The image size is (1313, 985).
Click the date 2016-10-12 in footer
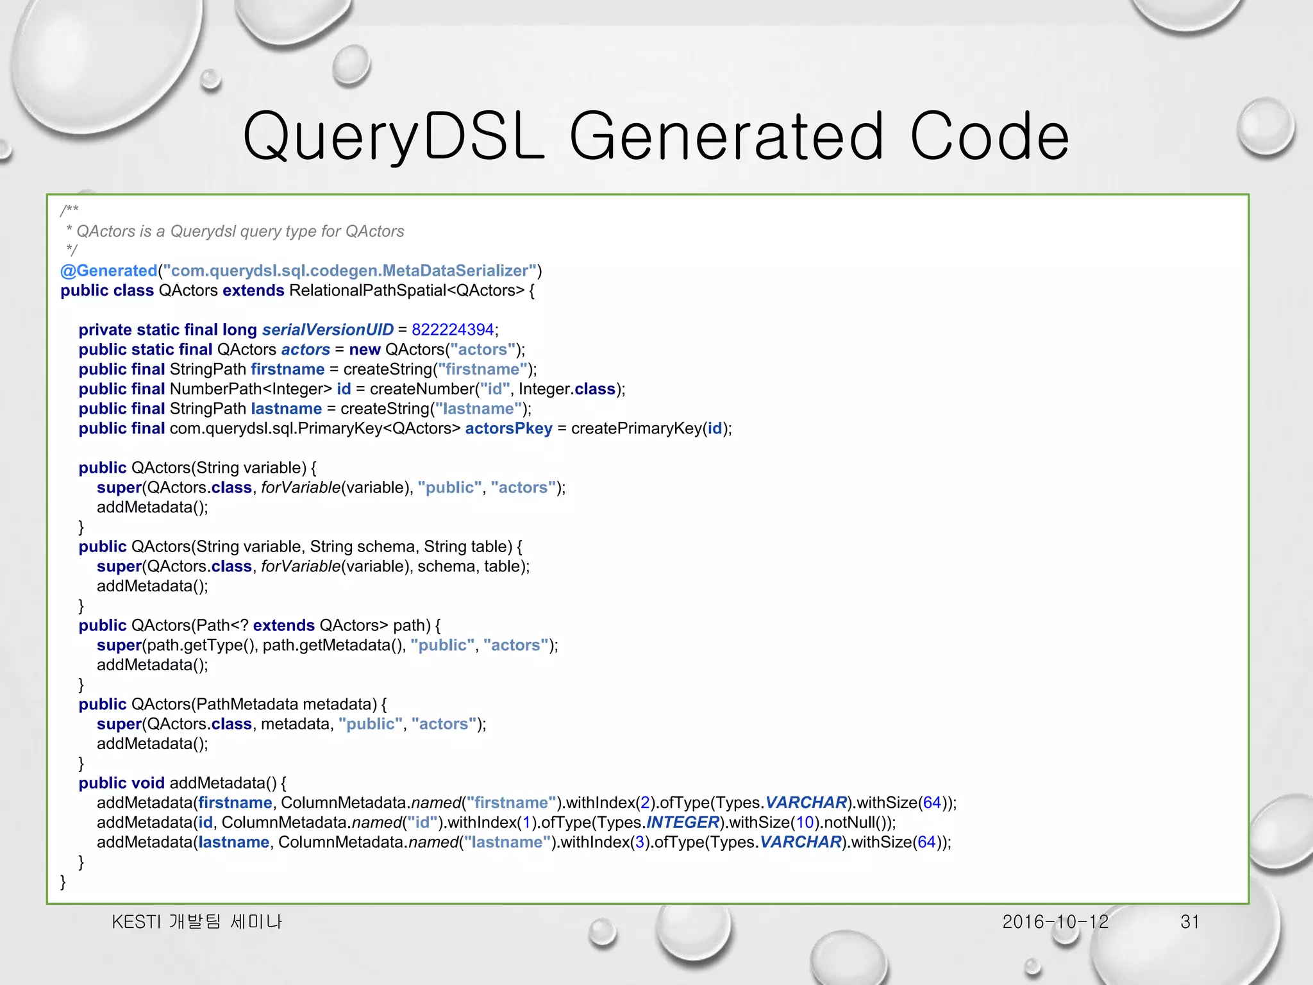click(1055, 922)
